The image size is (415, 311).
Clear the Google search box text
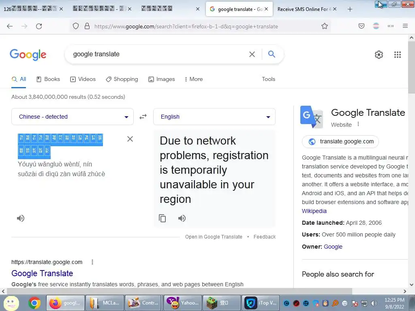tap(252, 54)
